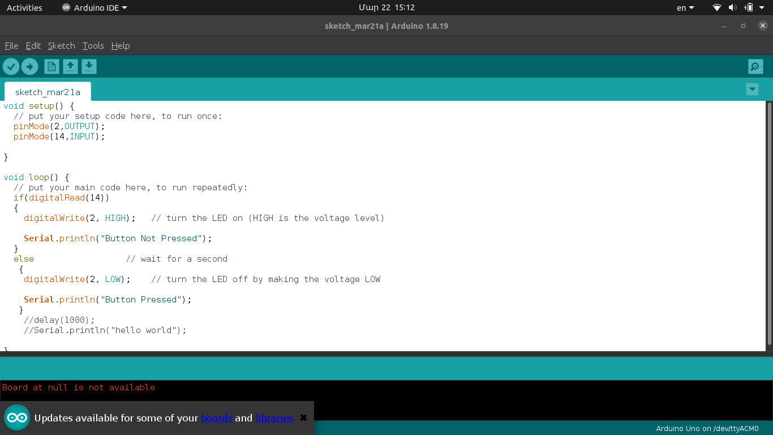This screenshot has height=435, width=773.
Task: Open the Serial Monitor magnifier icon
Action: (755, 67)
